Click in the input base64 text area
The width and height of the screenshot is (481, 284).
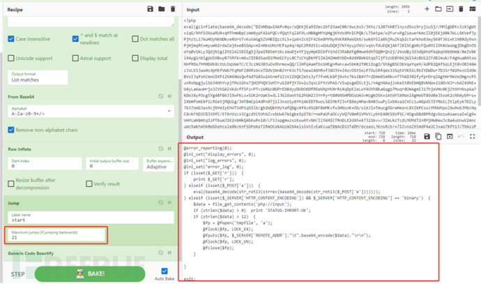pyautogui.click(x=330, y=74)
